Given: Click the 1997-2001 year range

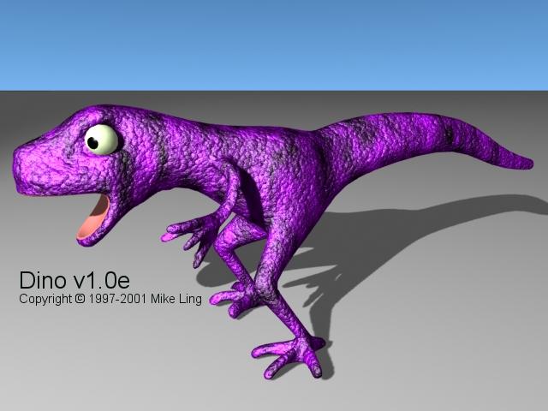Looking at the screenshot, I should pyautogui.click(x=117, y=299).
